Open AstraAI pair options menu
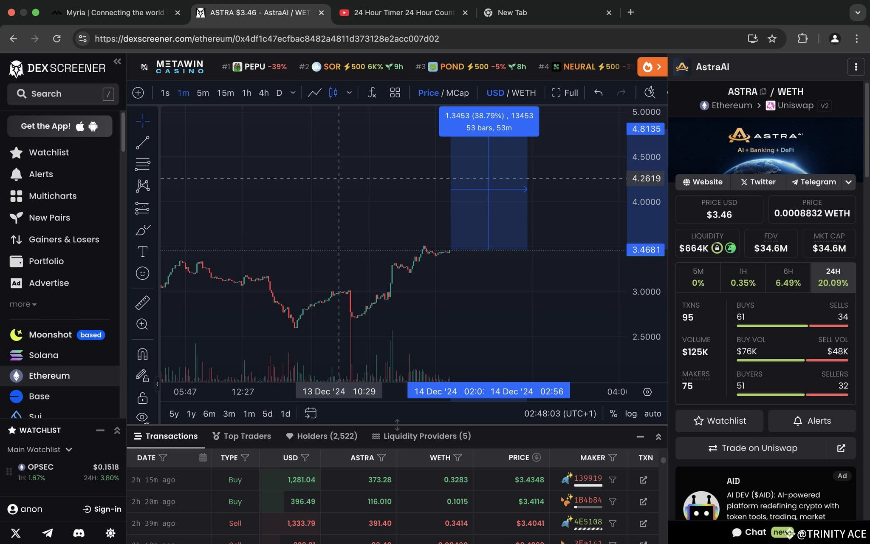This screenshot has height=544, width=870. coord(856,67)
